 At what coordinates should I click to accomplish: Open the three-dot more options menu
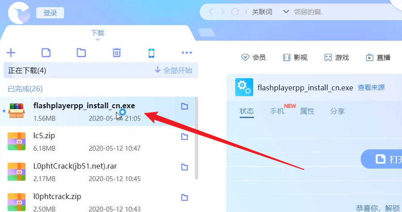click(187, 53)
